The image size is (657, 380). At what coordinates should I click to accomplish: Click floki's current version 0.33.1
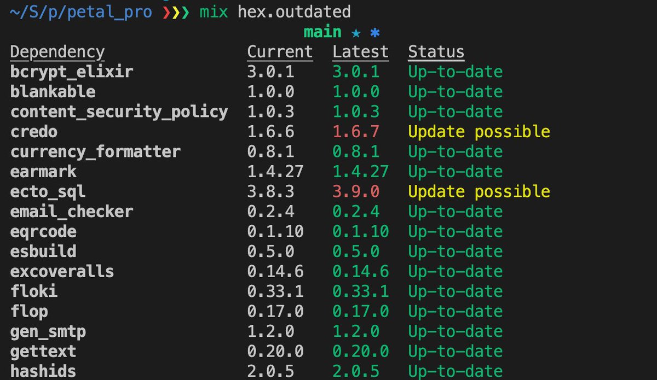click(275, 291)
